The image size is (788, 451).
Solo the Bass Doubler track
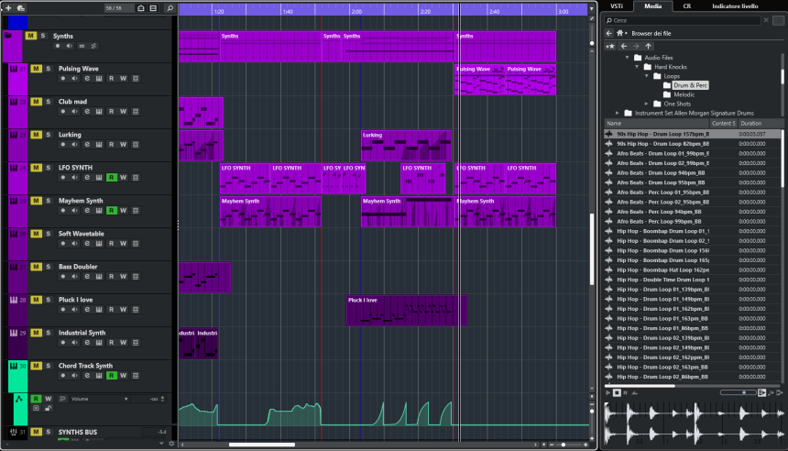[48, 267]
